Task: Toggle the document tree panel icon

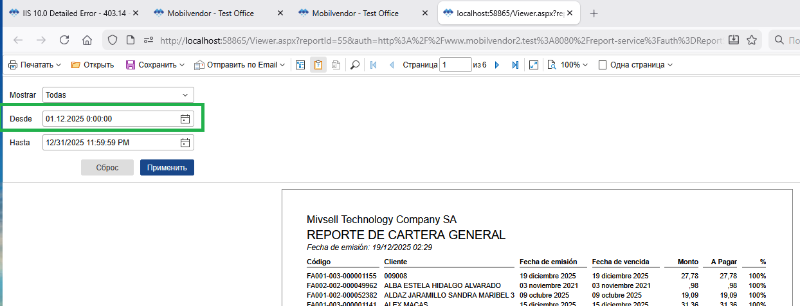Action: pyautogui.click(x=300, y=65)
